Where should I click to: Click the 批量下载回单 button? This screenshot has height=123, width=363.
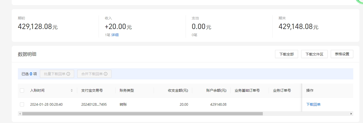click(x=57, y=74)
